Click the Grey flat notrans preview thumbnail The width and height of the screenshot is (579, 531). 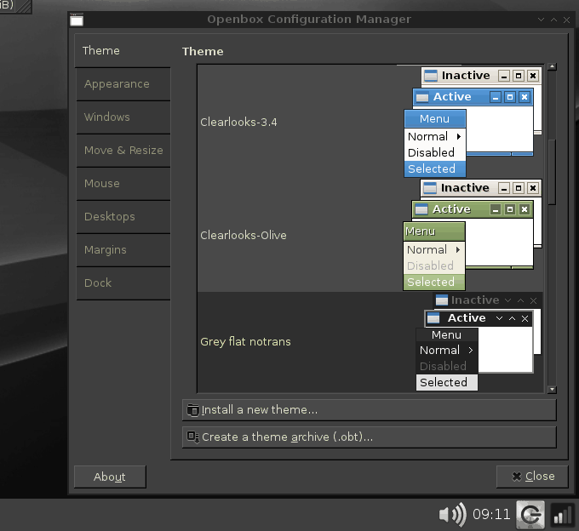click(x=479, y=342)
